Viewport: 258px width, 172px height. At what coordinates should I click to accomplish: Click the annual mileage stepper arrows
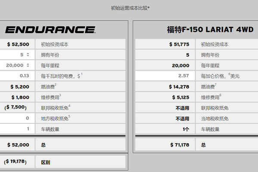(x=28, y=65)
